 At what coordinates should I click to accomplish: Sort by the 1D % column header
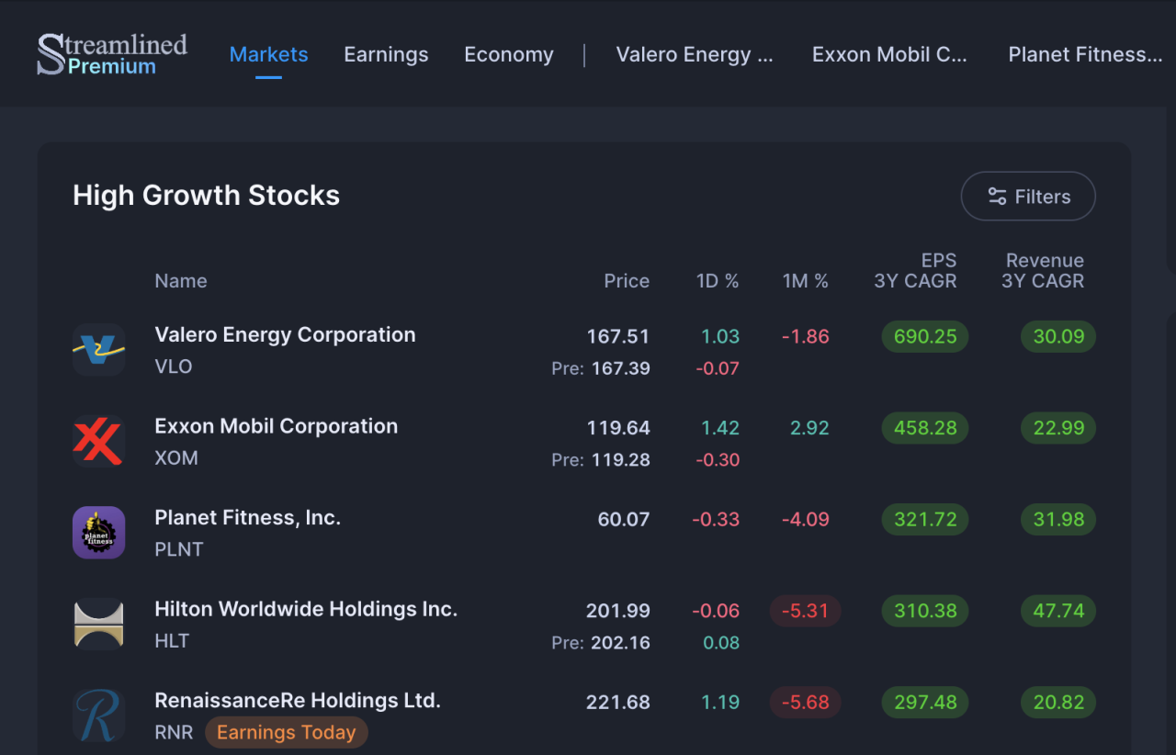click(x=718, y=281)
